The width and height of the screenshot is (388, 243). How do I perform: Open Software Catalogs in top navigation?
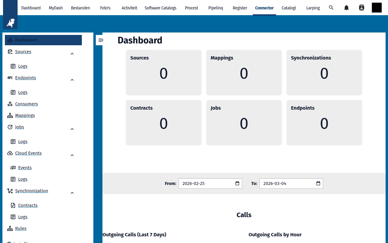[x=160, y=8]
